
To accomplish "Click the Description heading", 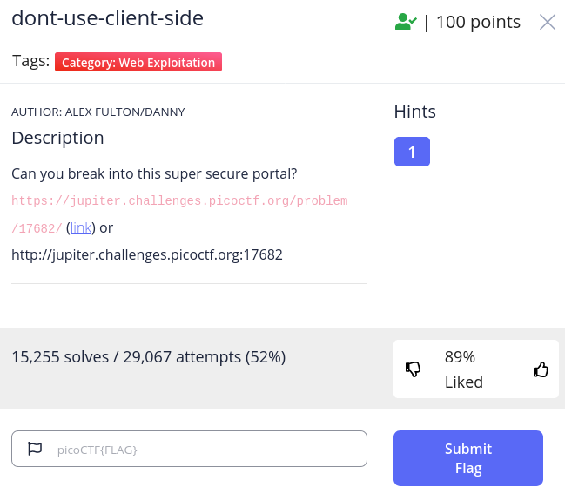I will 57,138.
